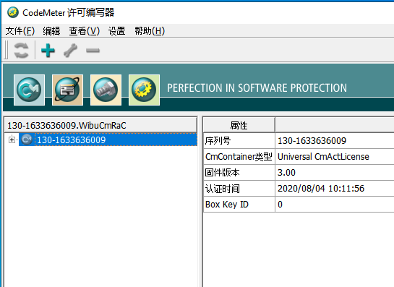Open the orbit window license icon
This screenshot has width=394, height=287.
coord(67,90)
